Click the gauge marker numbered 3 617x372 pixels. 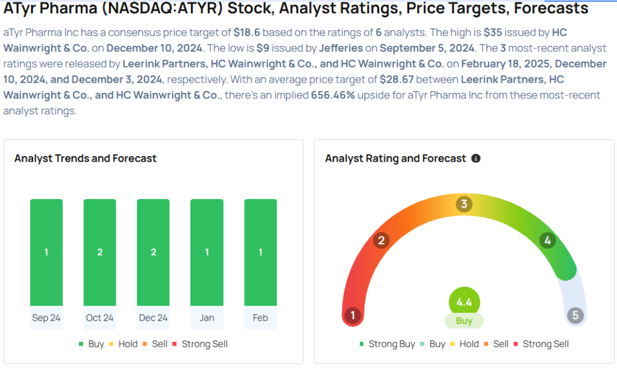(x=463, y=204)
